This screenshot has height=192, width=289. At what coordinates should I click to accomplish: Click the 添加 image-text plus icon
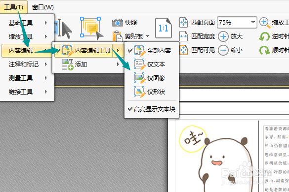point(68,64)
